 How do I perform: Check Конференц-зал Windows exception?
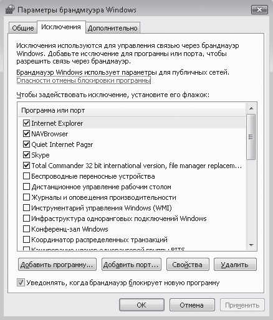point(26,229)
